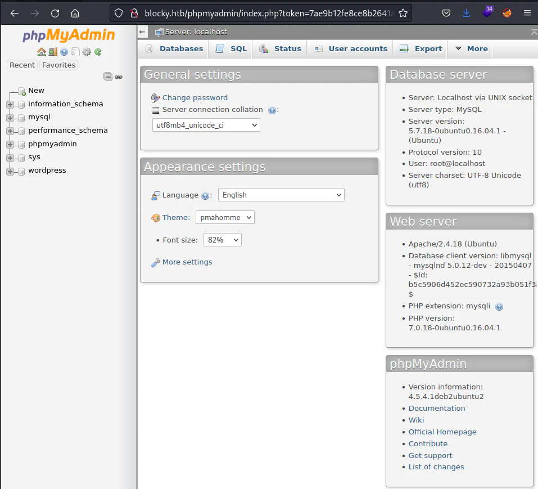Open the Theme dropdown showing pmahomme
This screenshot has height=489, width=538.
click(x=225, y=217)
